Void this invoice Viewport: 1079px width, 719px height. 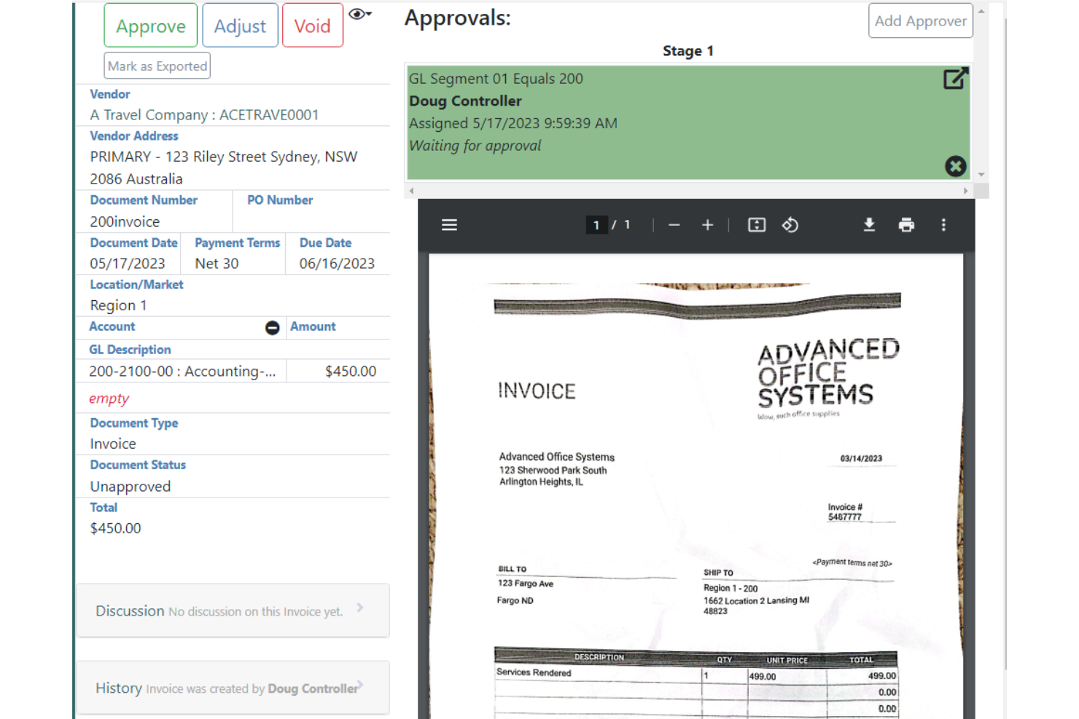pyautogui.click(x=312, y=25)
